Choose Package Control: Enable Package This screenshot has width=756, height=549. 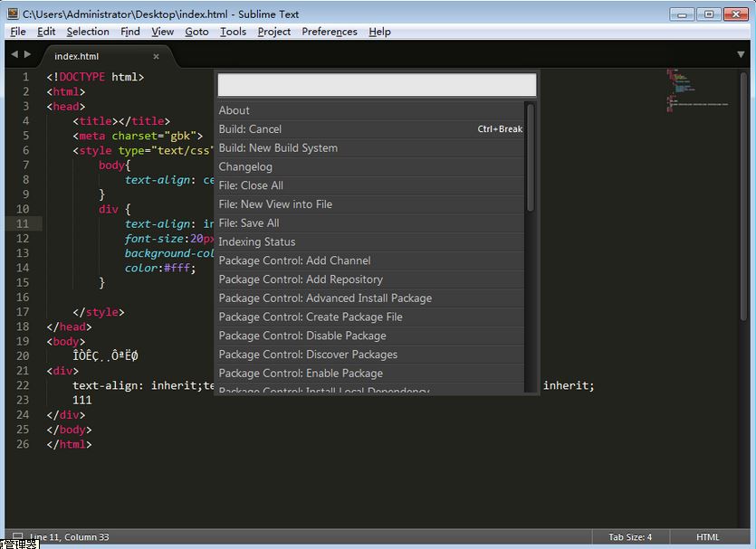[x=370, y=374]
